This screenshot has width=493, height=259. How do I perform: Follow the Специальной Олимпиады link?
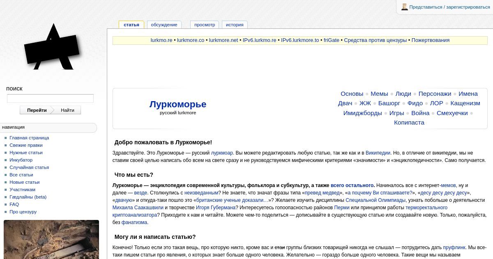376,200
